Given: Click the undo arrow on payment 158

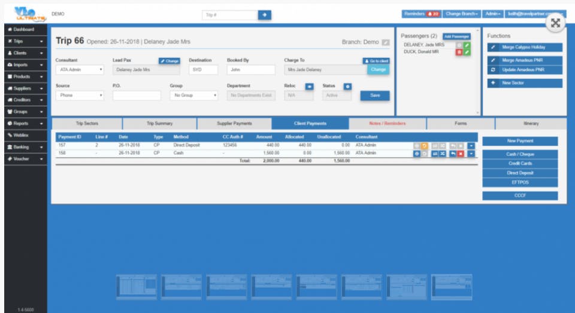Looking at the screenshot, I should [x=453, y=154].
